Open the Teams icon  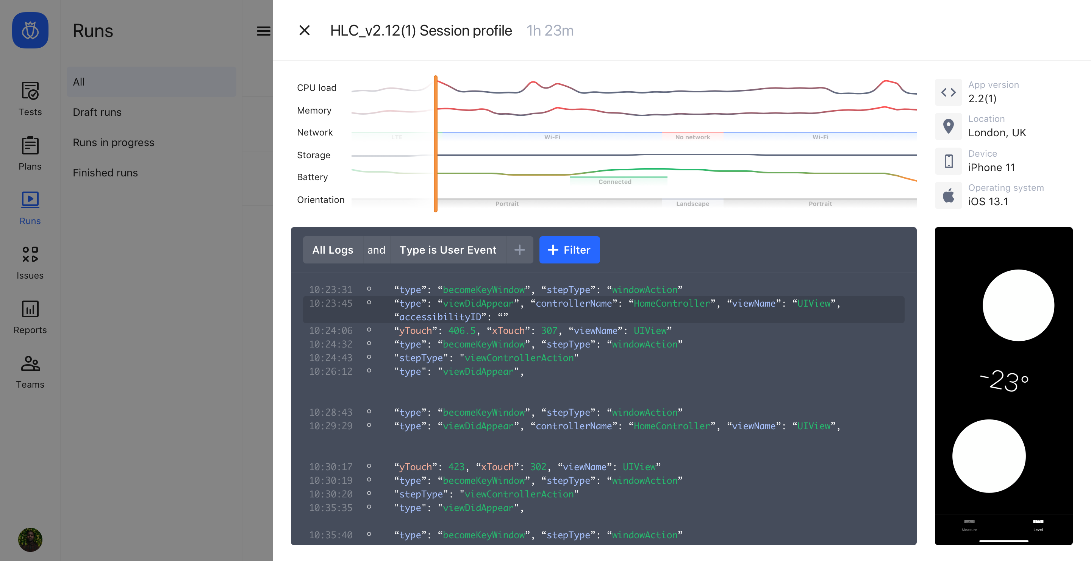click(30, 364)
